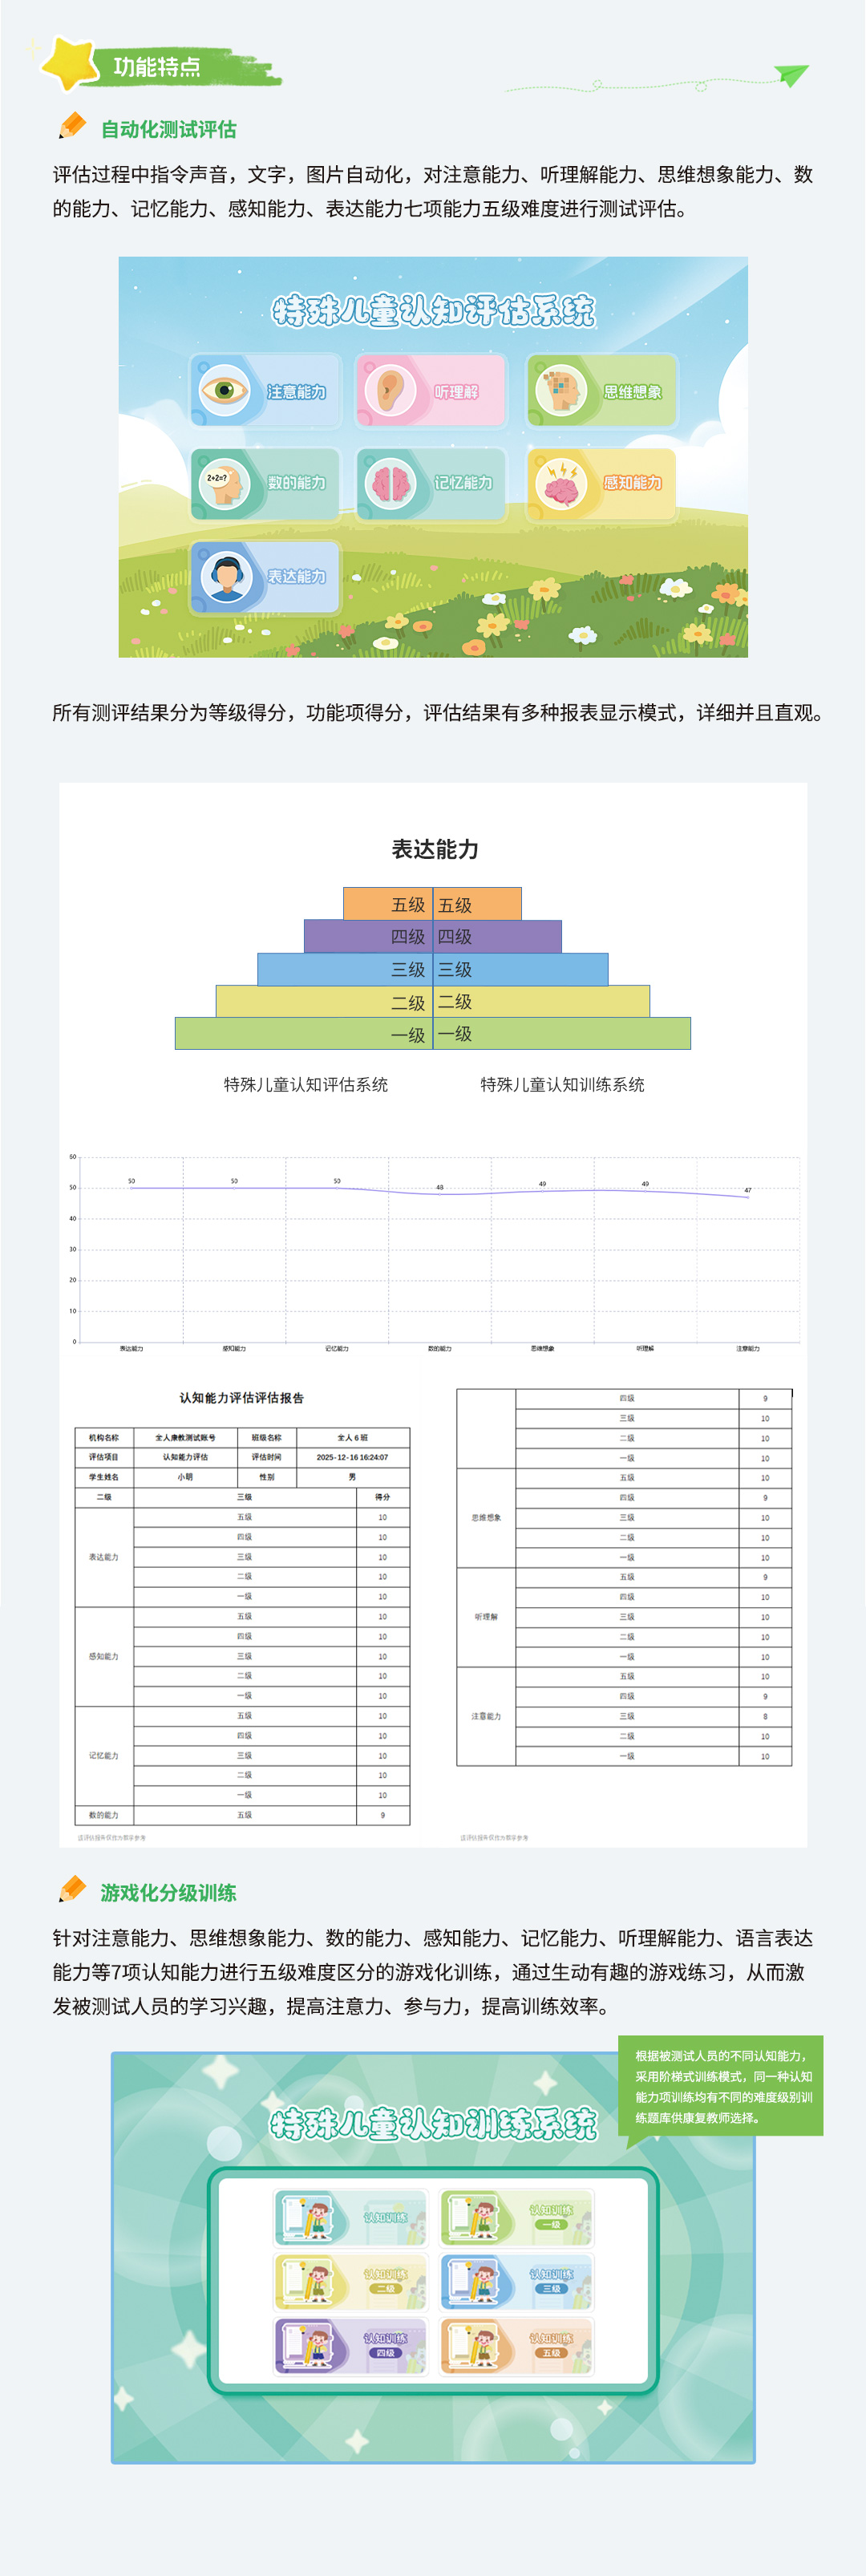Click the 认知能力评估评估报告 table heading
This screenshot has width=866, height=2576.
tap(241, 1398)
